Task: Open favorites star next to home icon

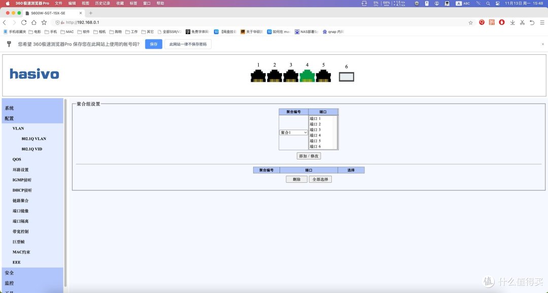Action: pyautogui.click(x=44, y=22)
